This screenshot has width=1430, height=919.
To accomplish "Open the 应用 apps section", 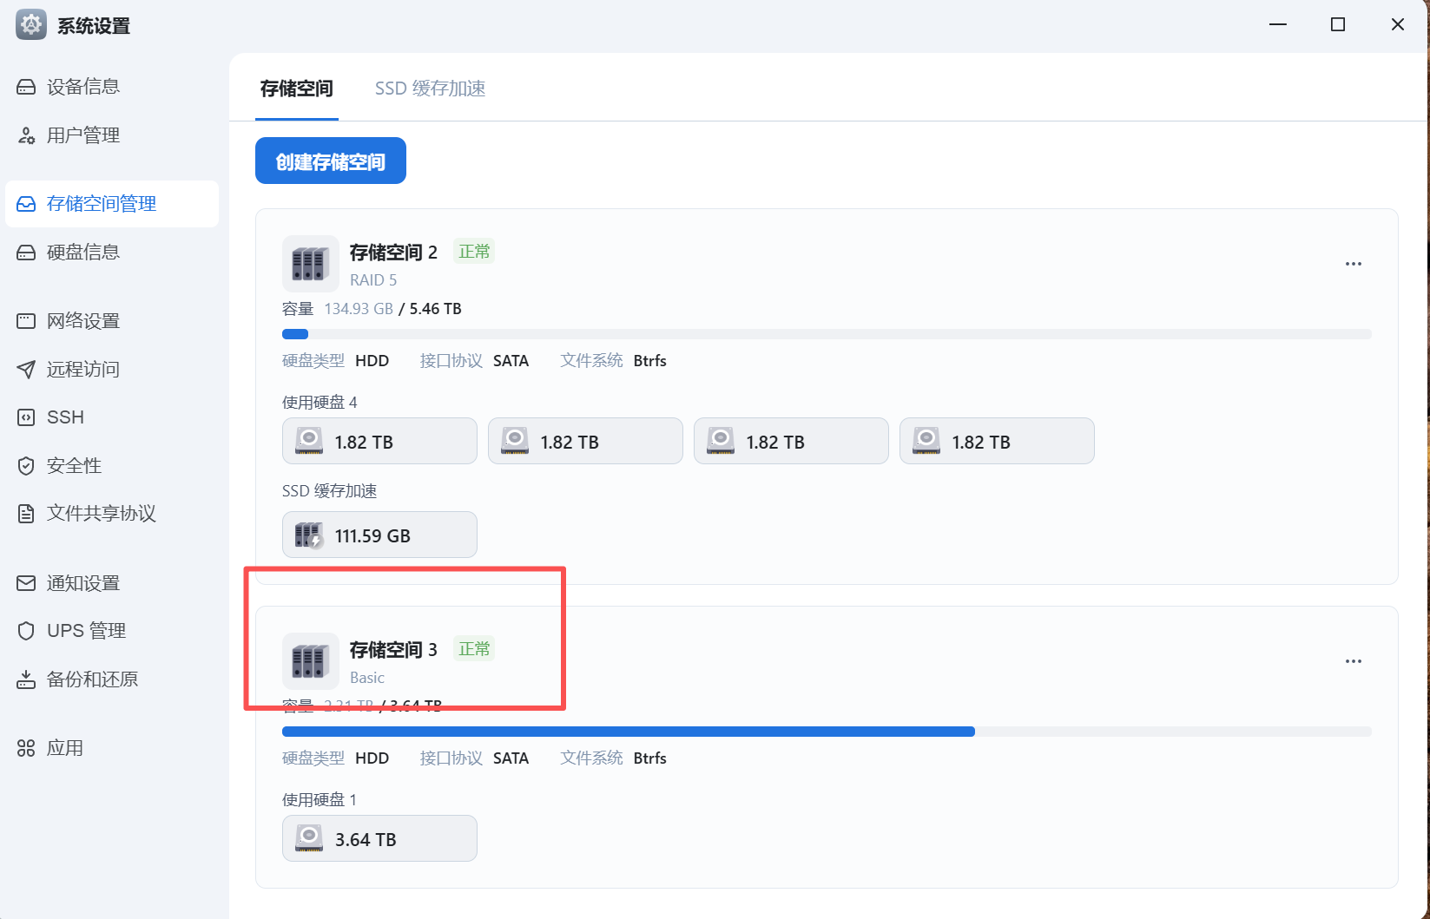I will click(x=65, y=748).
